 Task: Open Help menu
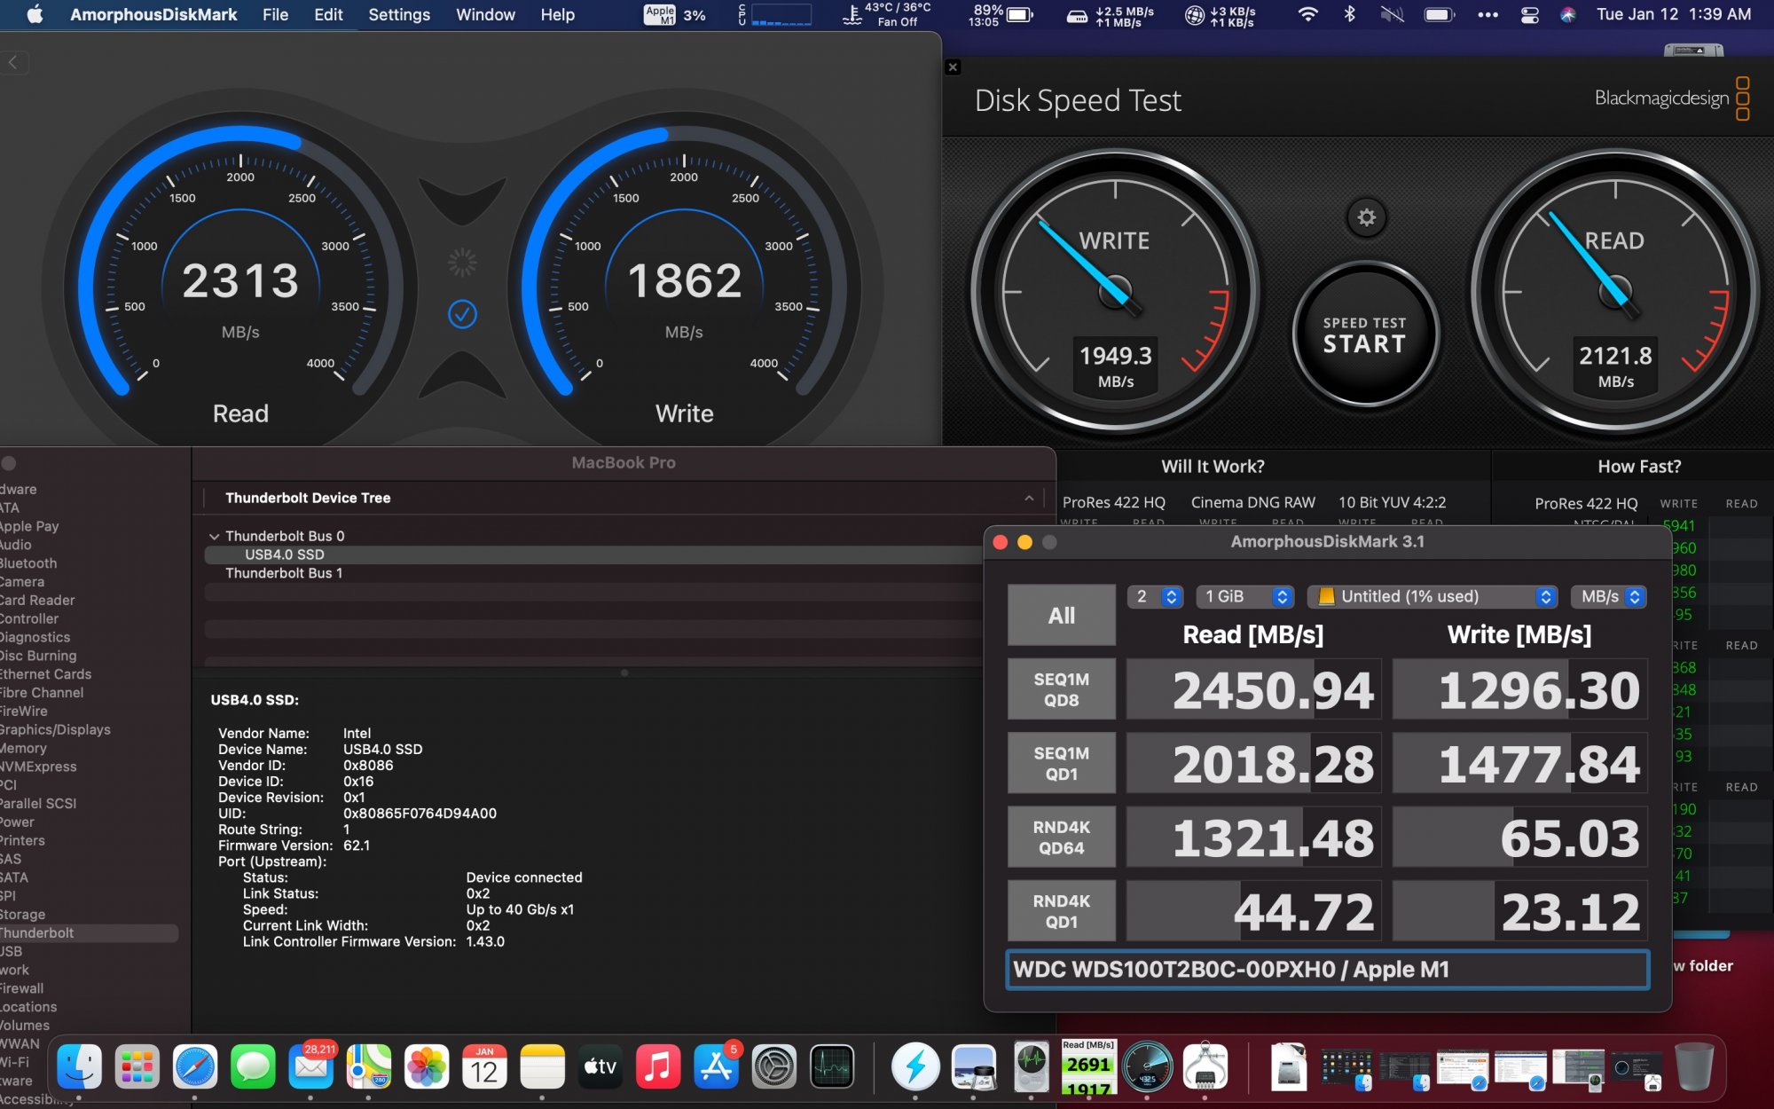click(x=558, y=14)
